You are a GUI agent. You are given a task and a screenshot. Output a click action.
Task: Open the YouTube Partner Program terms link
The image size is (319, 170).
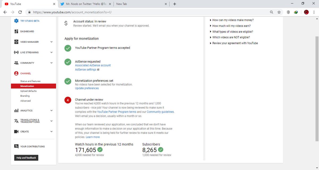click(117, 112)
